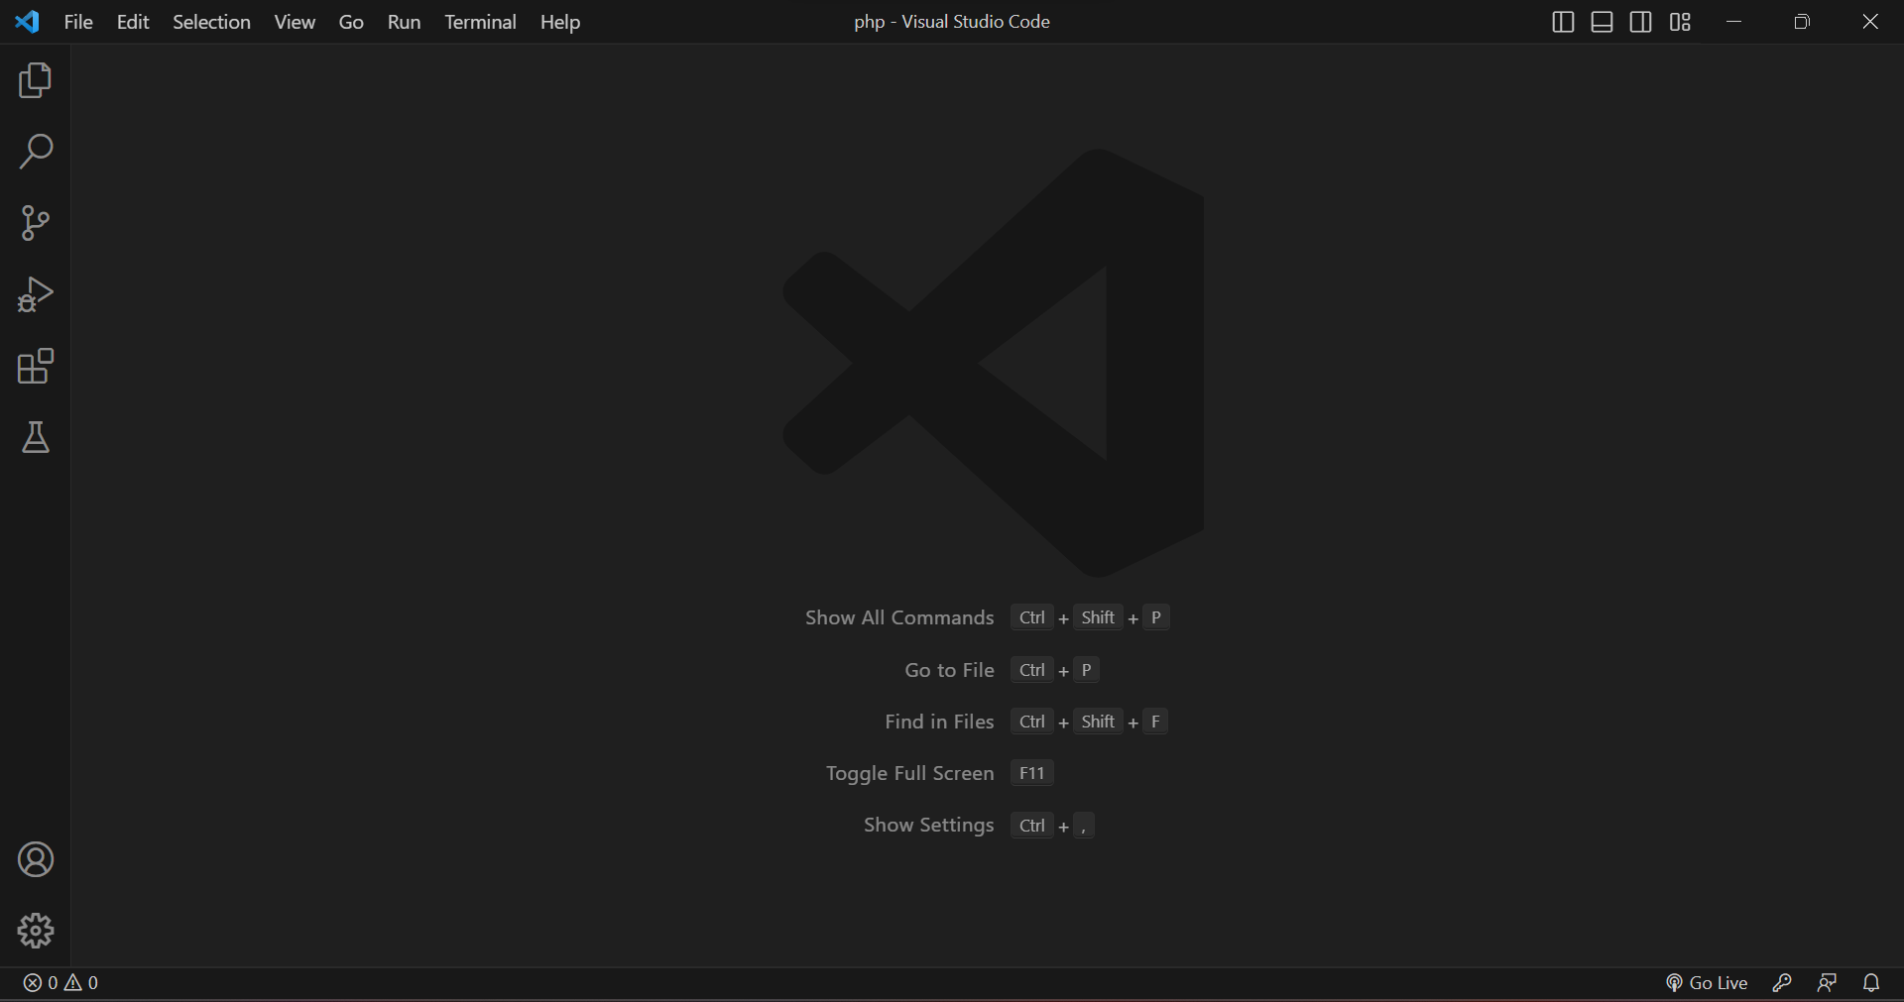Toggle the secondary side bar
1904x1002 pixels.
[1641, 22]
